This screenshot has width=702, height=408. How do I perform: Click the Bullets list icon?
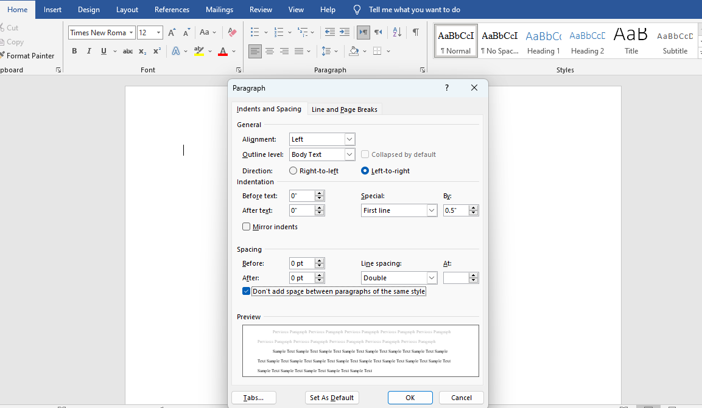coord(254,32)
